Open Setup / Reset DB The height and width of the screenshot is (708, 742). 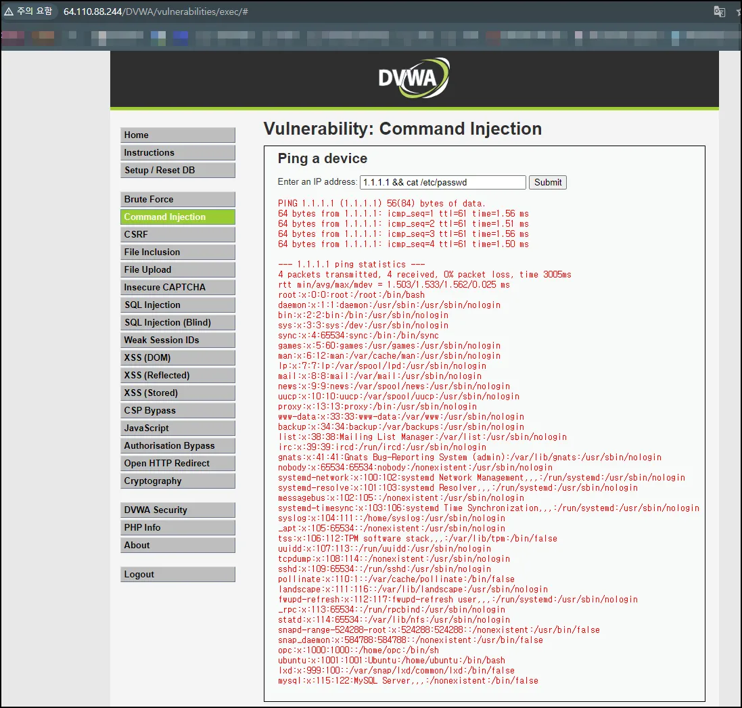[177, 170]
